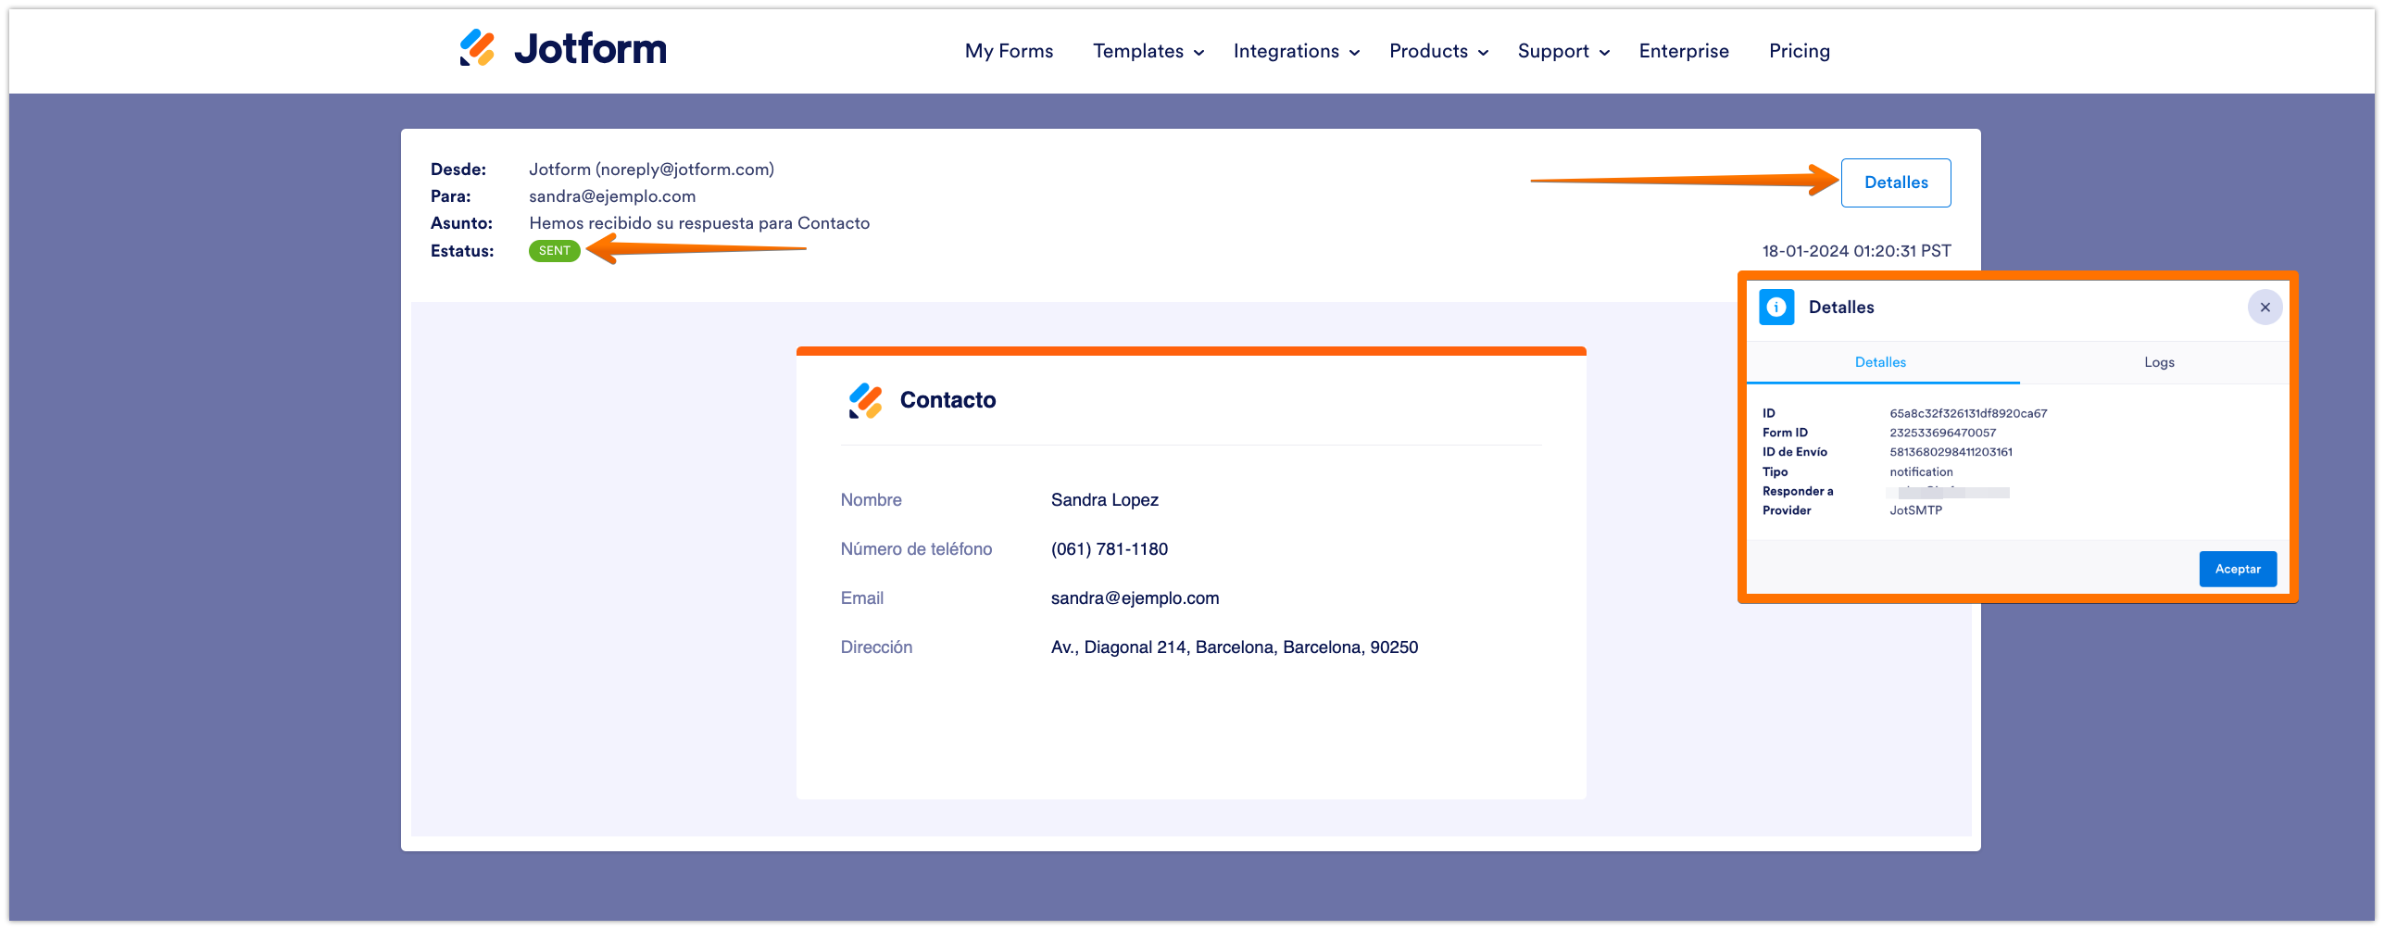Go to the Enterprise page
2384x930 pixels.
1684,51
